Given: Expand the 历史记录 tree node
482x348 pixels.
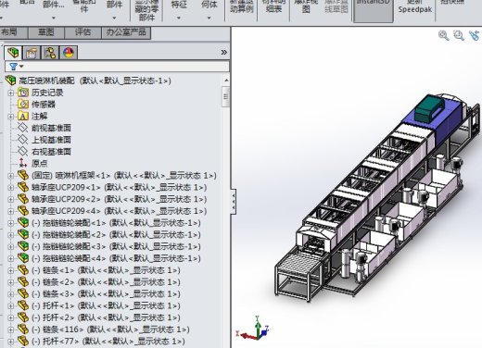Looking at the screenshot, I should click(11, 93).
